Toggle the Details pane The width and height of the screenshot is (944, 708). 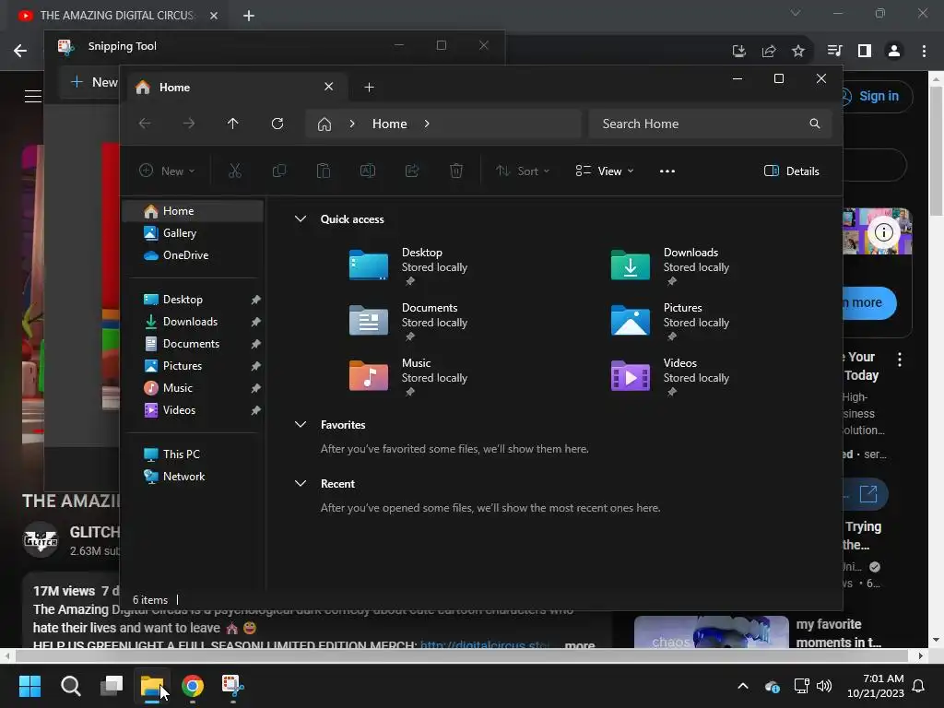tap(791, 171)
